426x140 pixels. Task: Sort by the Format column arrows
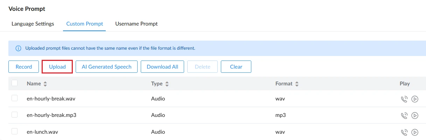[297, 84]
